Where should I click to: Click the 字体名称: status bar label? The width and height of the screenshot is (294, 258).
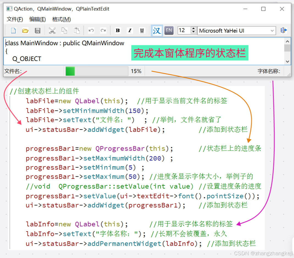[269, 71]
